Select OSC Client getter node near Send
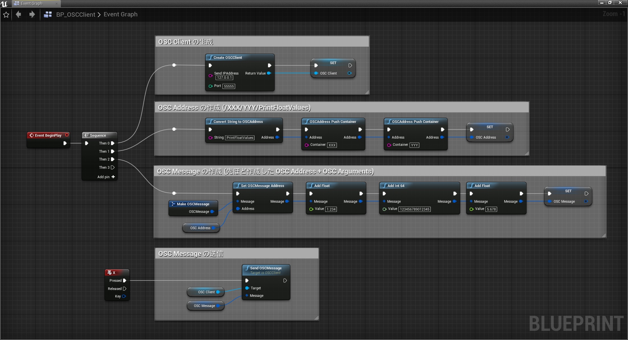Viewport: 628px width, 340px height. pos(206,292)
